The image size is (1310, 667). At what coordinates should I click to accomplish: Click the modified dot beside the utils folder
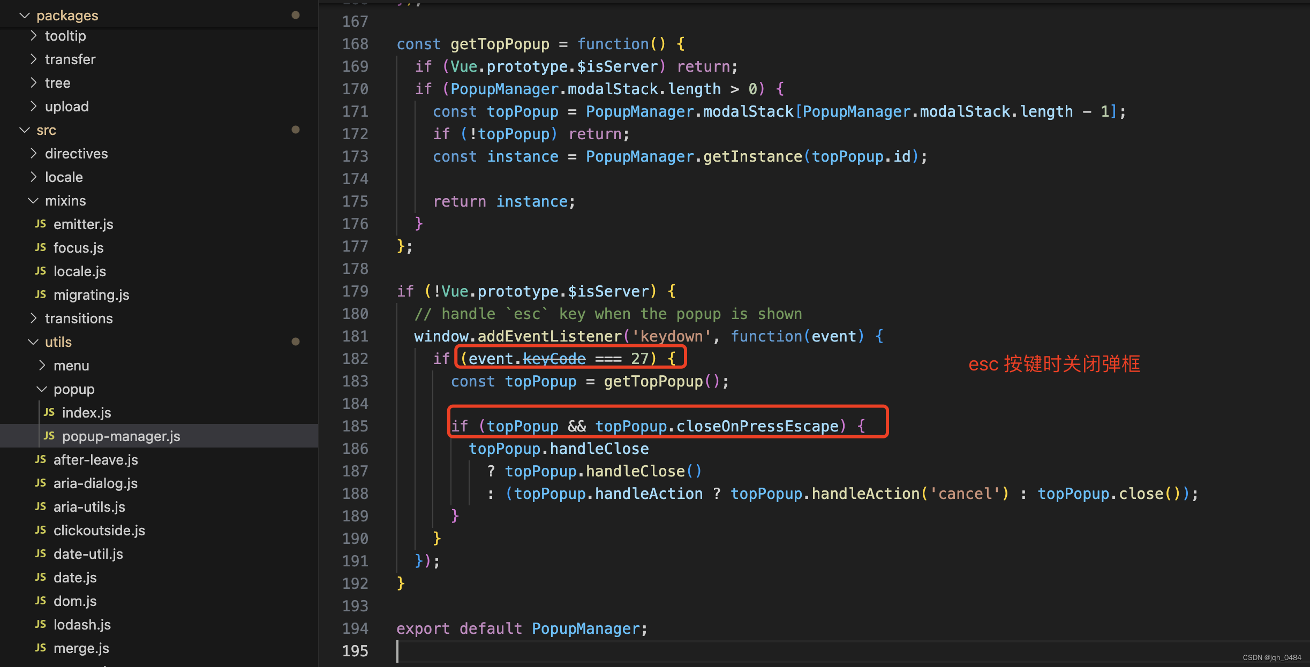[x=295, y=342]
